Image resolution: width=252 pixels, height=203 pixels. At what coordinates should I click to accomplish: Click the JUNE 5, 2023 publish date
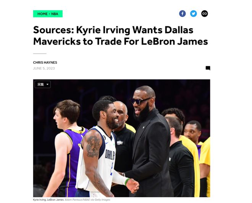pyautogui.click(x=44, y=68)
